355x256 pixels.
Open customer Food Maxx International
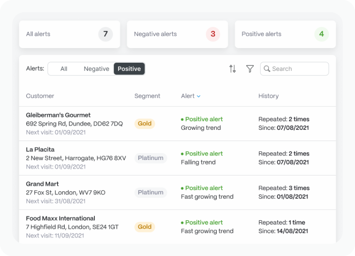tap(60, 218)
